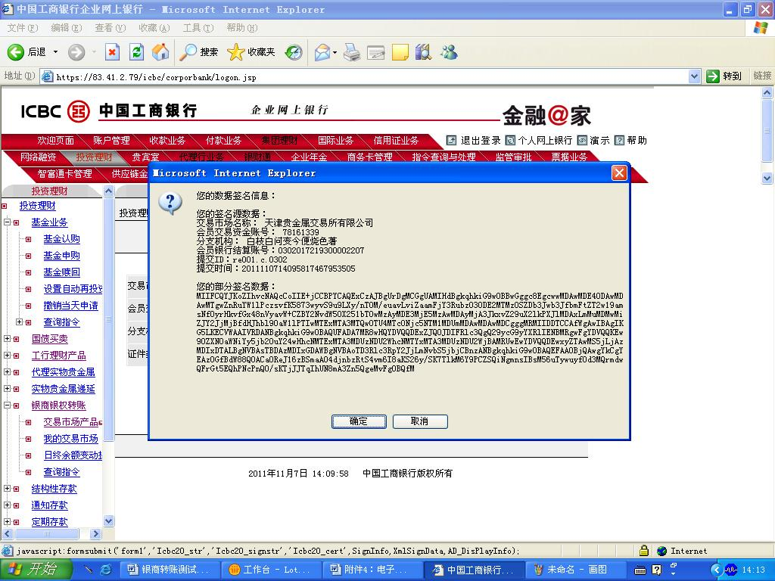The image size is (775, 581).
Task: Close the signature info dialog
Action: [619, 173]
